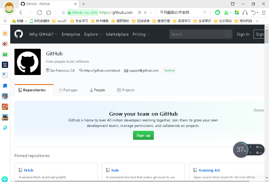The image size is (269, 182).
Task: Click the green Sign up button
Action: click(143, 135)
